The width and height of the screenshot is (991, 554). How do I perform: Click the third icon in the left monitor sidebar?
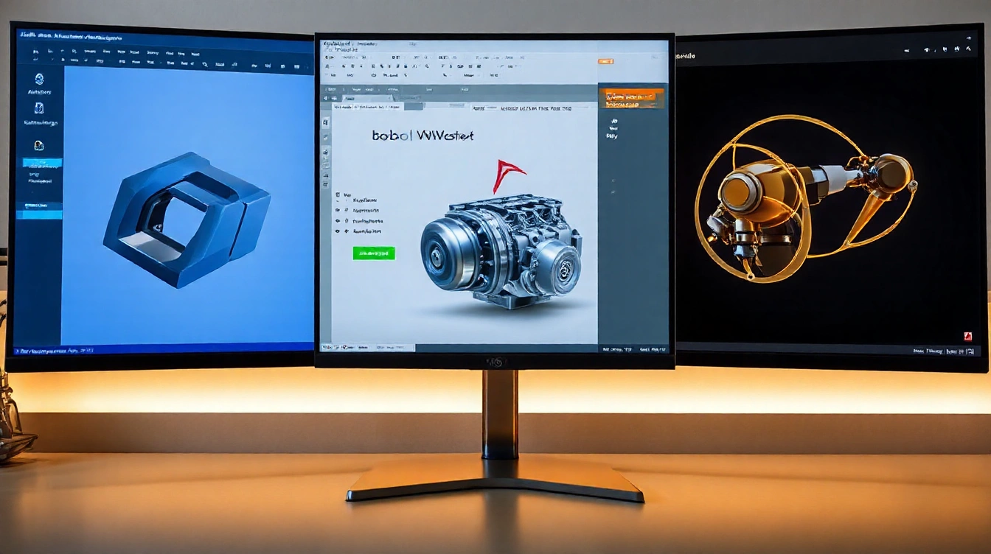tap(39, 146)
